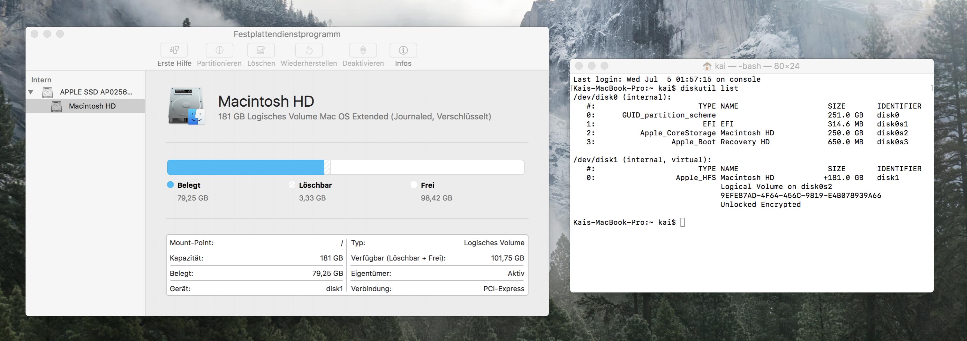Click the Apple_HFS entry in Terminal
The image size is (967, 341).
point(696,178)
